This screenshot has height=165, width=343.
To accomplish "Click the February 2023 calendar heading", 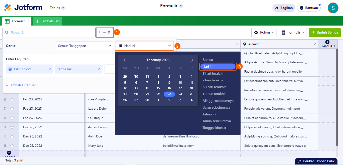I will click(x=158, y=60).
